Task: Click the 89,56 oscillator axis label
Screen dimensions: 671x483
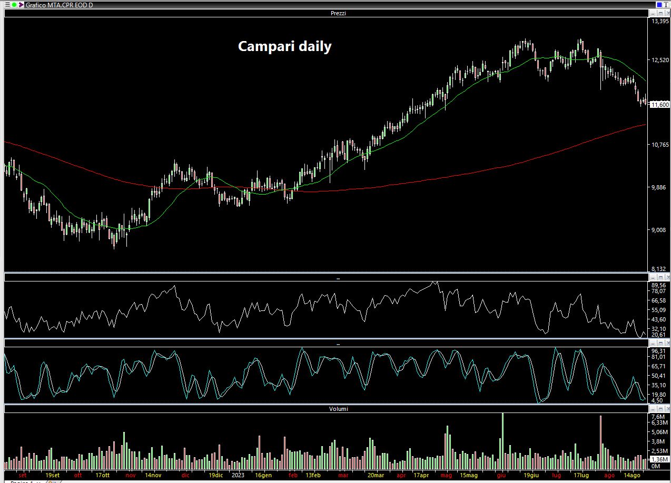Action: (x=659, y=285)
